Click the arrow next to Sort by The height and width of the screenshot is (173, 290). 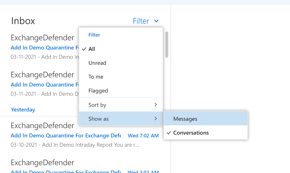pos(156,105)
